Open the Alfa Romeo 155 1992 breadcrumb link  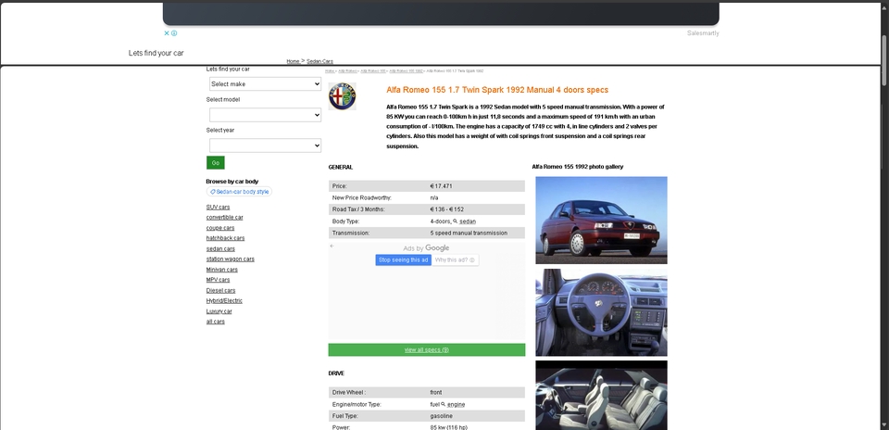point(406,71)
